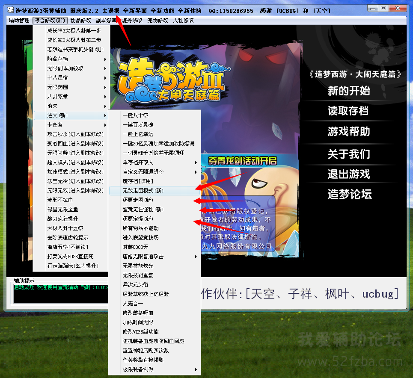Expand 单存档开双人 submenu
The height and width of the screenshot is (378, 413).
(155, 162)
